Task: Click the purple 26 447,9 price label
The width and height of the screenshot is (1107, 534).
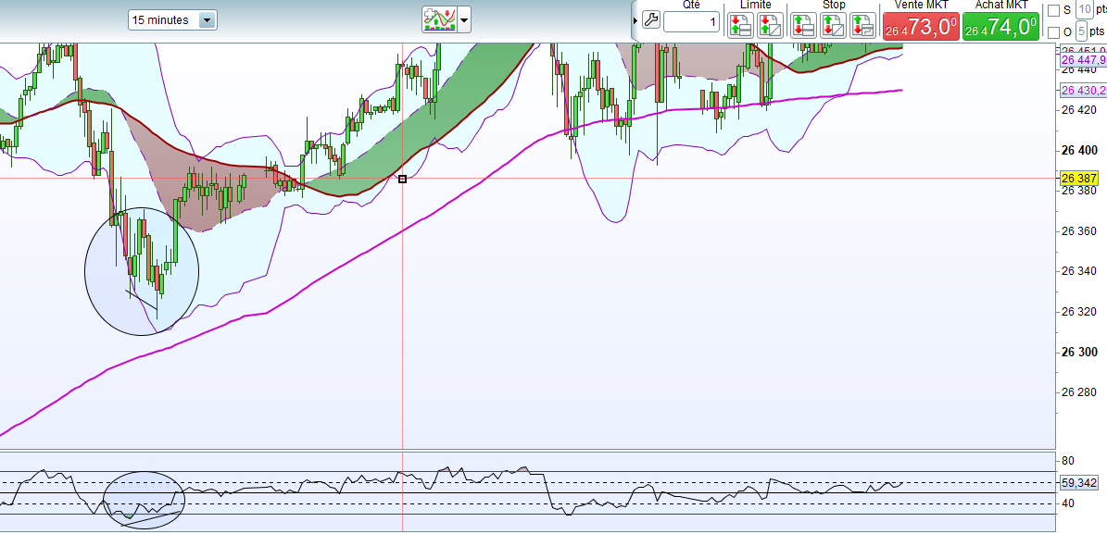Action: point(1083,61)
